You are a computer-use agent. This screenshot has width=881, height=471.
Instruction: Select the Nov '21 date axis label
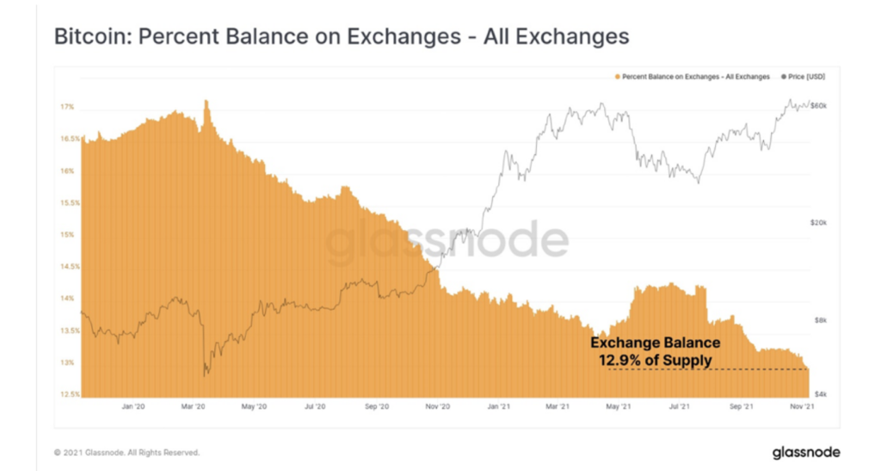tap(802, 406)
